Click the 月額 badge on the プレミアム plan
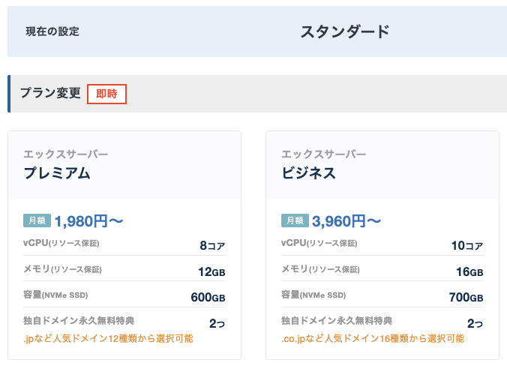507x369 pixels. pos(37,220)
